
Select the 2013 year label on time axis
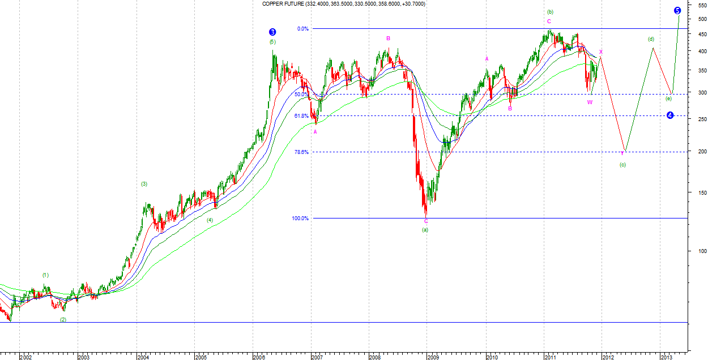click(x=666, y=357)
